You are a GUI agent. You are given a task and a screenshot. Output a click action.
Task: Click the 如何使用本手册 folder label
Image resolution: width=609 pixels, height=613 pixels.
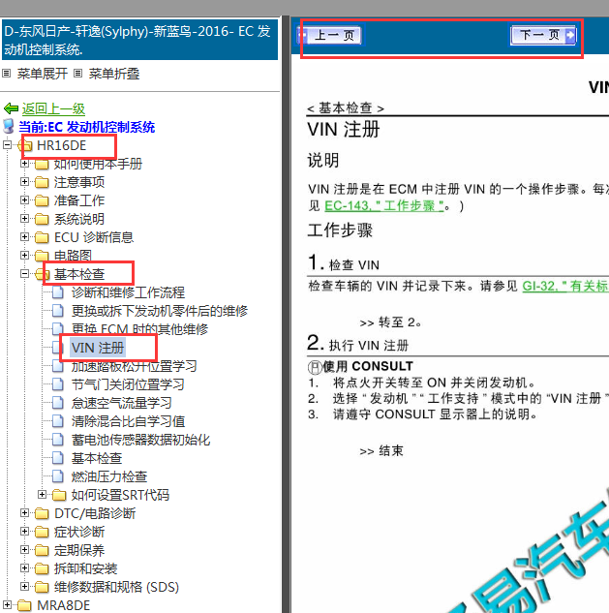click(x=98, y=164)
